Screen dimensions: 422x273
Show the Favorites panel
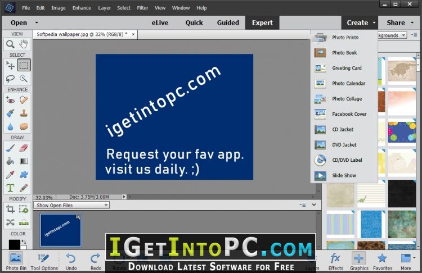point(383,261)
